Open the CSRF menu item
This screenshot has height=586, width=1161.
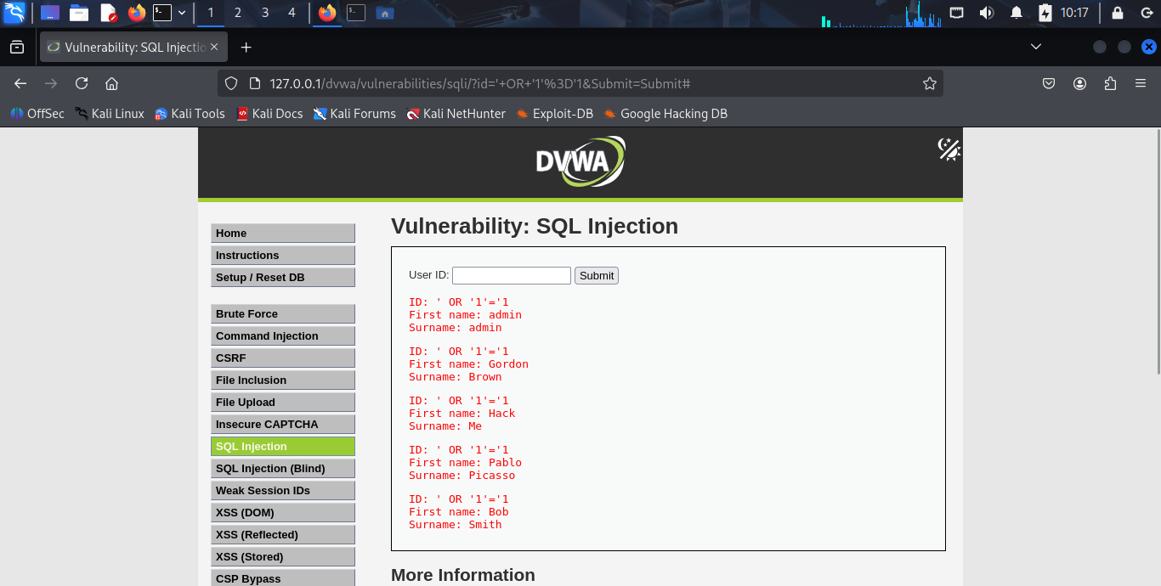[283, 358]
